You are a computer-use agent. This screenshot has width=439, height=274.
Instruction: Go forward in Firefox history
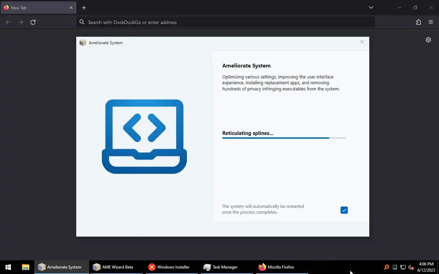coord(21,22)
